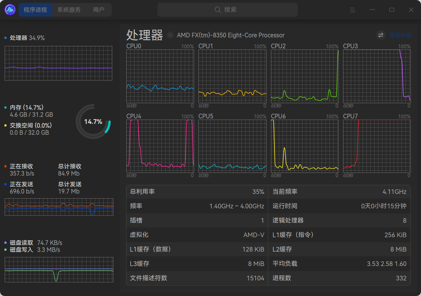Click the L1缓存（数据）128 KiB row
This screenshot has height=296, width=421.
tap(197, 249)
